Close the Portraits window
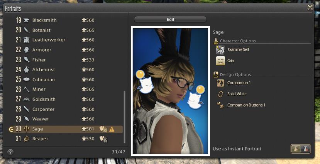The height and width of the screenshot is (164, 320). [x=310, y=7]
